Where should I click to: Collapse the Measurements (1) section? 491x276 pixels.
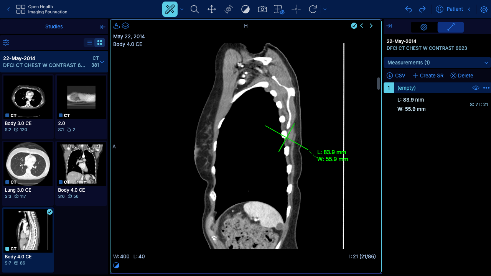pos(486,62)
